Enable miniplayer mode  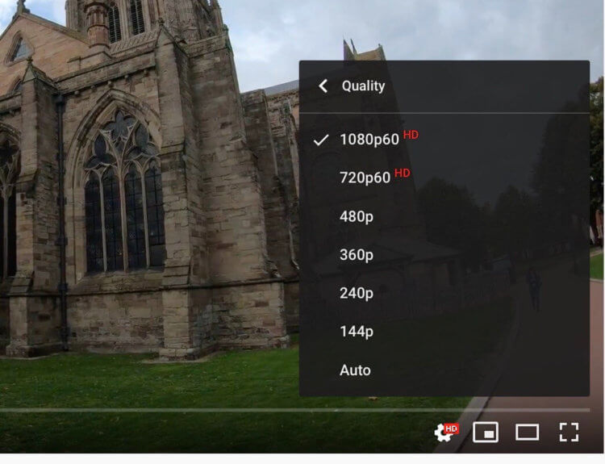point(486,432)
